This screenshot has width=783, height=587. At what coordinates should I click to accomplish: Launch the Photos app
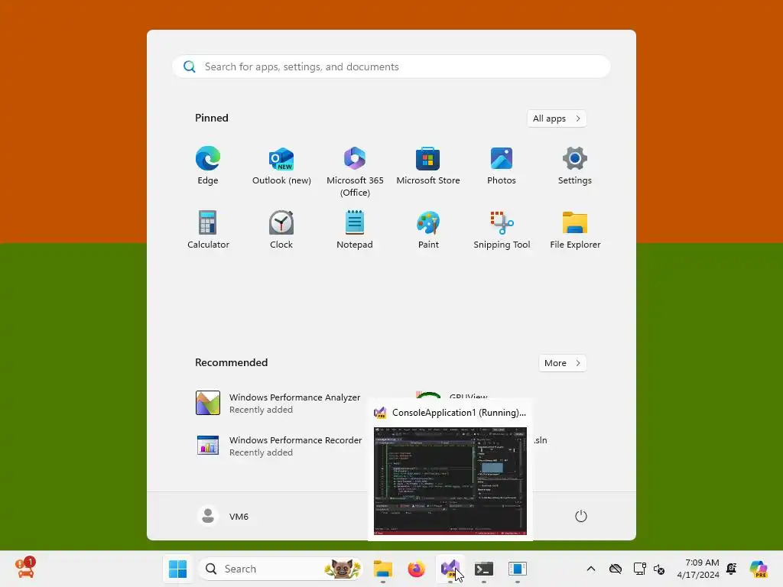click(502, 166)
